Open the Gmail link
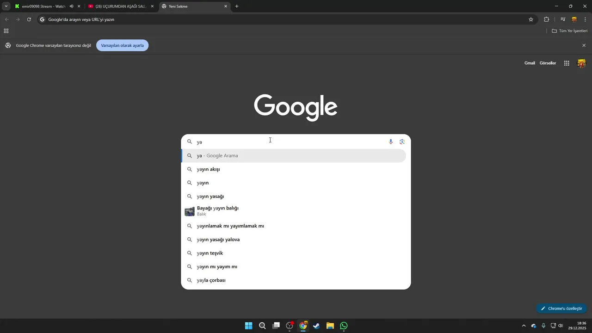 coord(530,63)
